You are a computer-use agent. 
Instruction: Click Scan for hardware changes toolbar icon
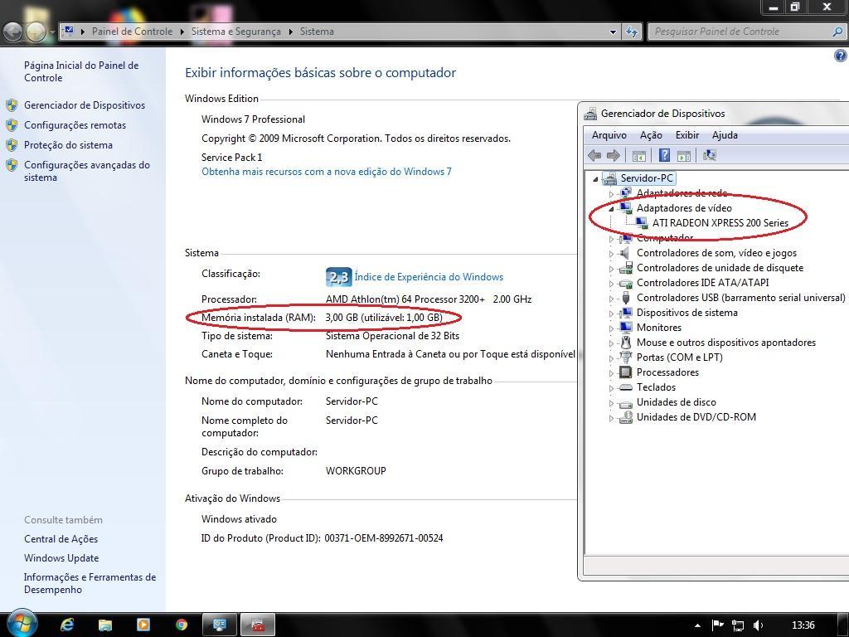point(710,156)
